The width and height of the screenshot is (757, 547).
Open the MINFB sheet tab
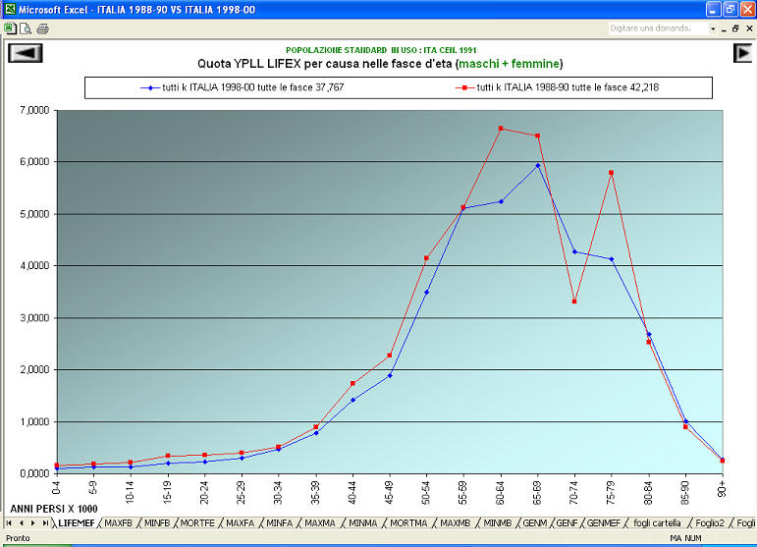pyautogui.click(x=157, y=522)
